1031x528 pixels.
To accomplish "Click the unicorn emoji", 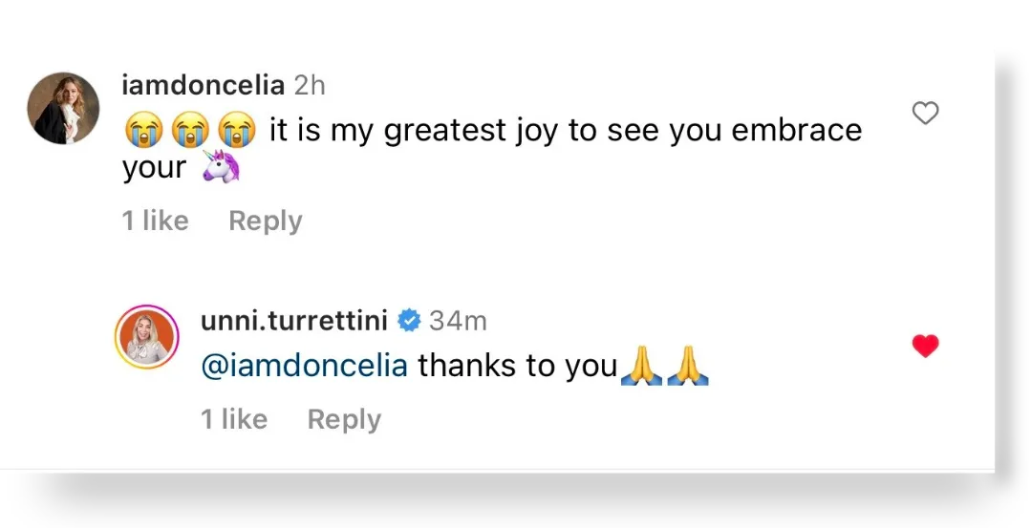I will click(x=221, y=166).
